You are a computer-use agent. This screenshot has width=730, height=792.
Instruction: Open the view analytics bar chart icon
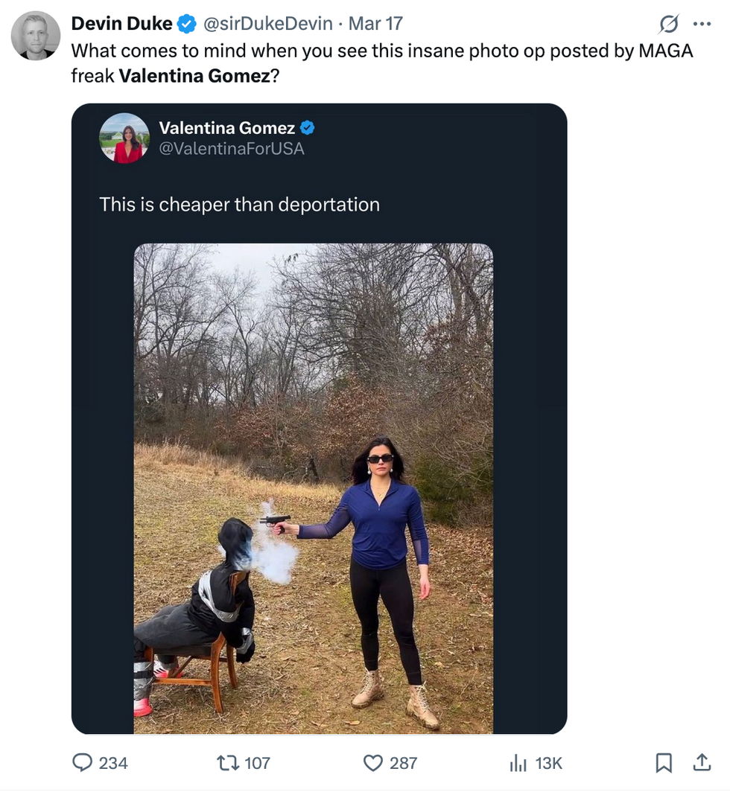(518, 763)
